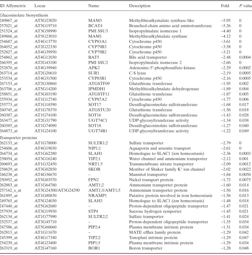Select gene name UGT74C1
252x255 pixels.
click(98, 120)
